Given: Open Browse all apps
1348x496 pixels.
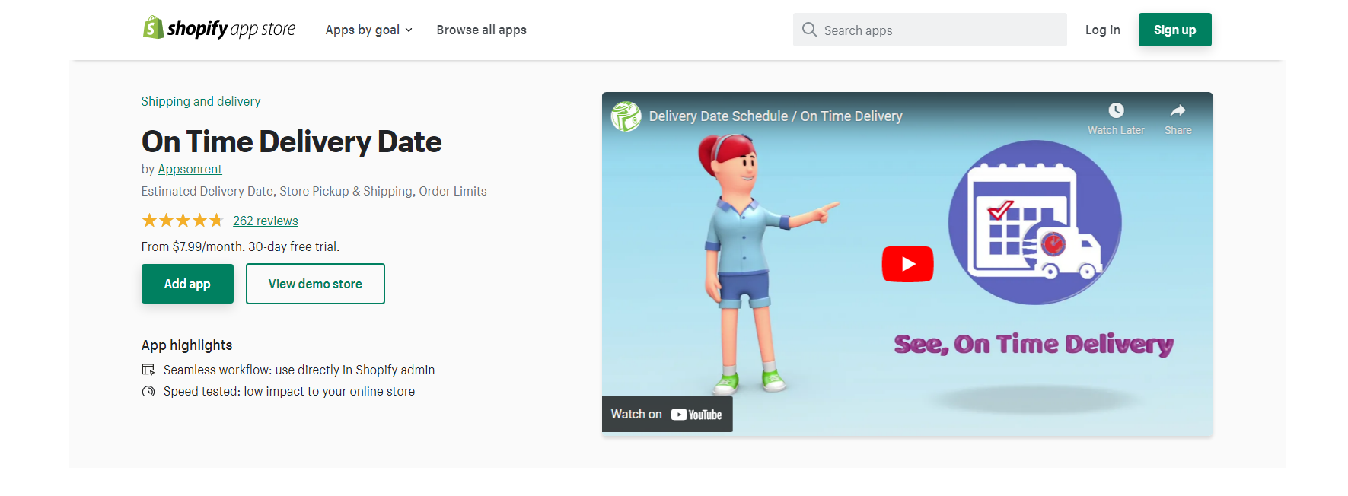Looking at the screenshot, I should [x=481, y=30].
